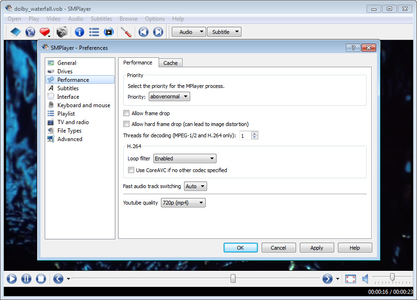
Task: Open the Subtitle toolbar dropdown
Action: point(224,32)
